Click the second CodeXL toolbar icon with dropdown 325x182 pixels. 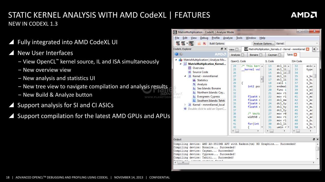pos(183,43)
